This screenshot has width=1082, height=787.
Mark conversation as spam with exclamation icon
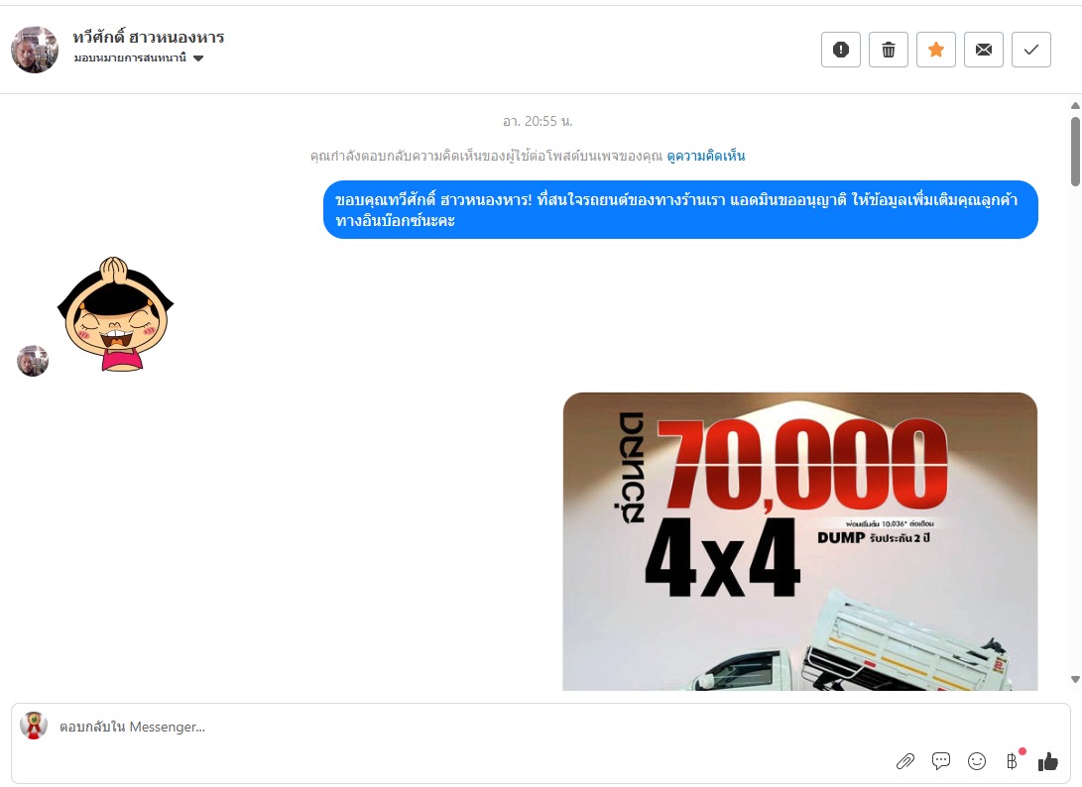point(840,50)
